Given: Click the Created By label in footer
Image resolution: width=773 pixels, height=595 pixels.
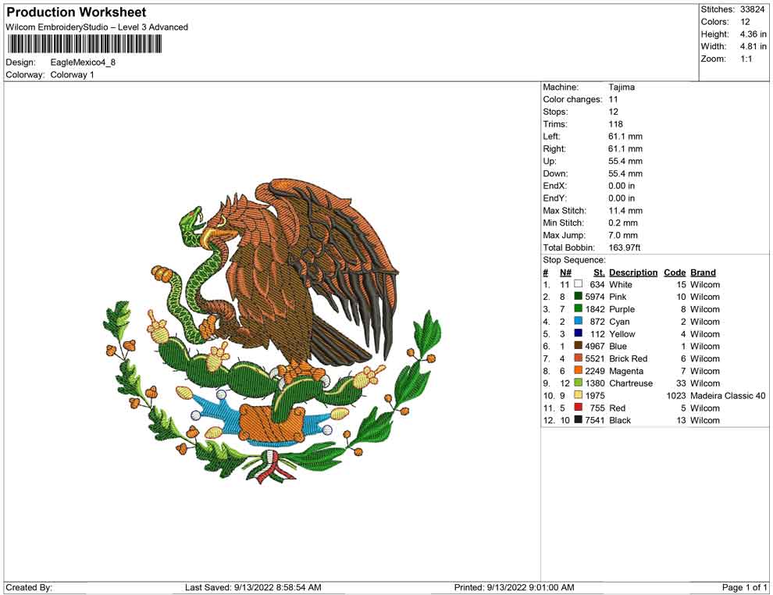Looking at the screenshot, I should point(29,587).
